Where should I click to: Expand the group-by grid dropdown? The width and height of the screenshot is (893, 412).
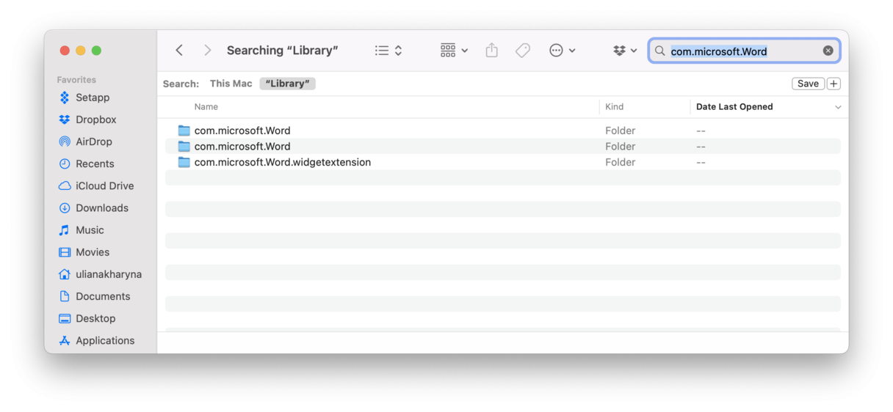(x=454, y=51)
